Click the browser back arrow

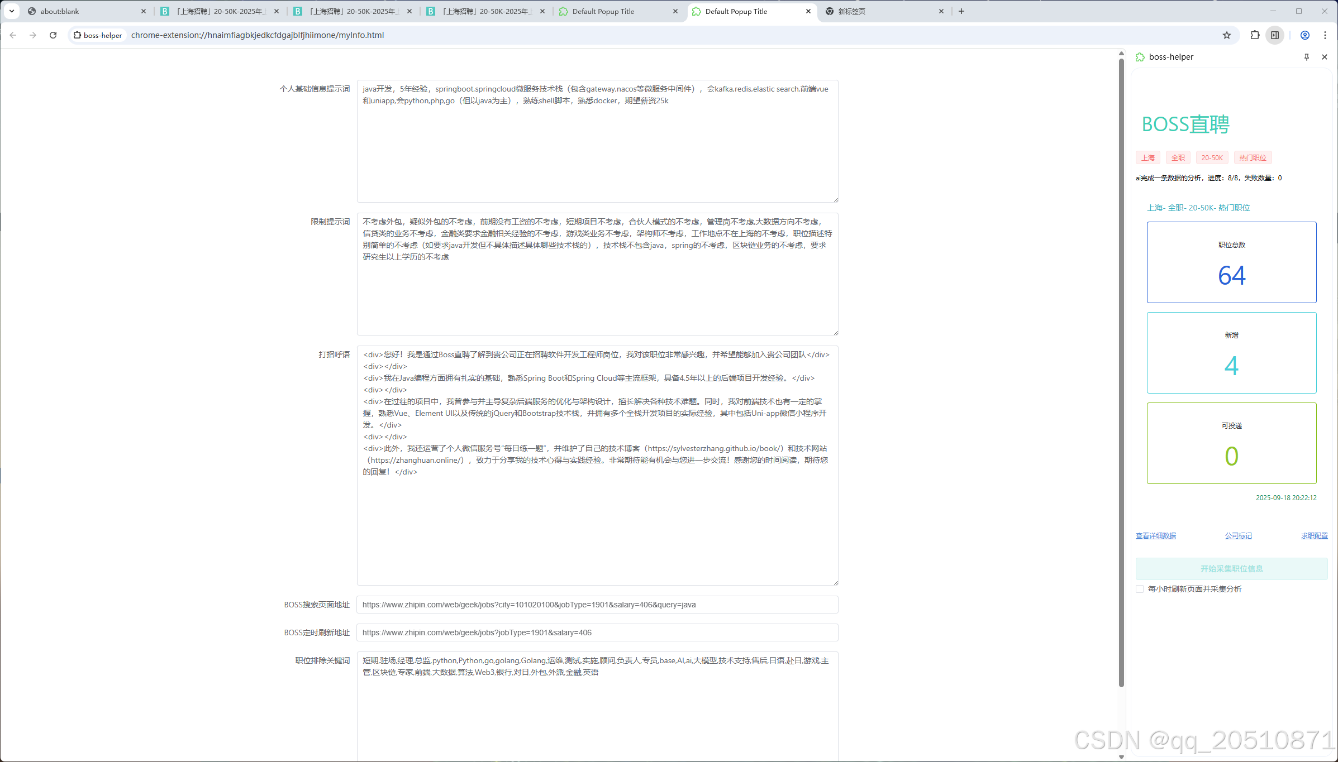click(x=13, y=35)
